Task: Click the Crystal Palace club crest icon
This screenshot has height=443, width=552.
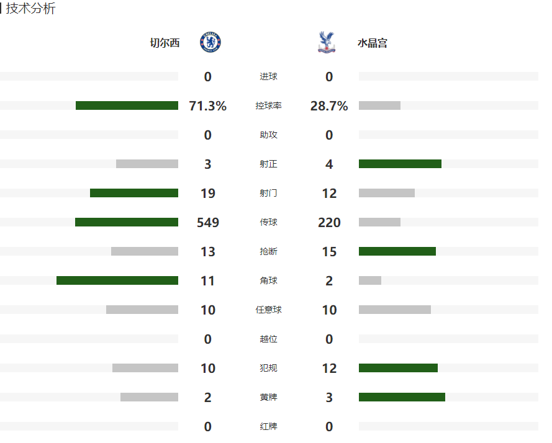Action: point(325,43)
